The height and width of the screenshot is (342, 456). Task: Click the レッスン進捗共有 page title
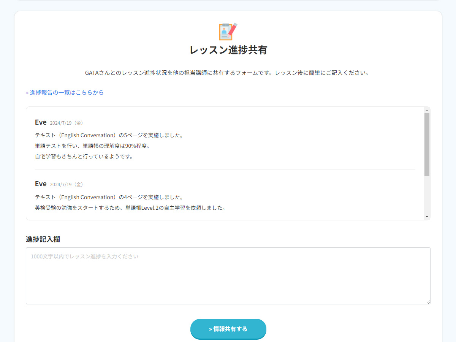click(228, 50)
